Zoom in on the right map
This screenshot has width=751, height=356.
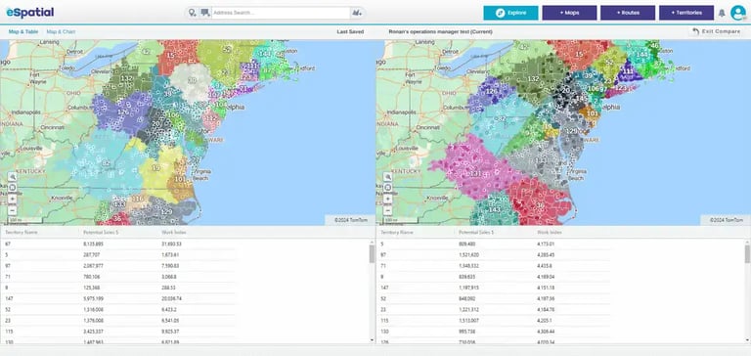(x=388, y=199)
